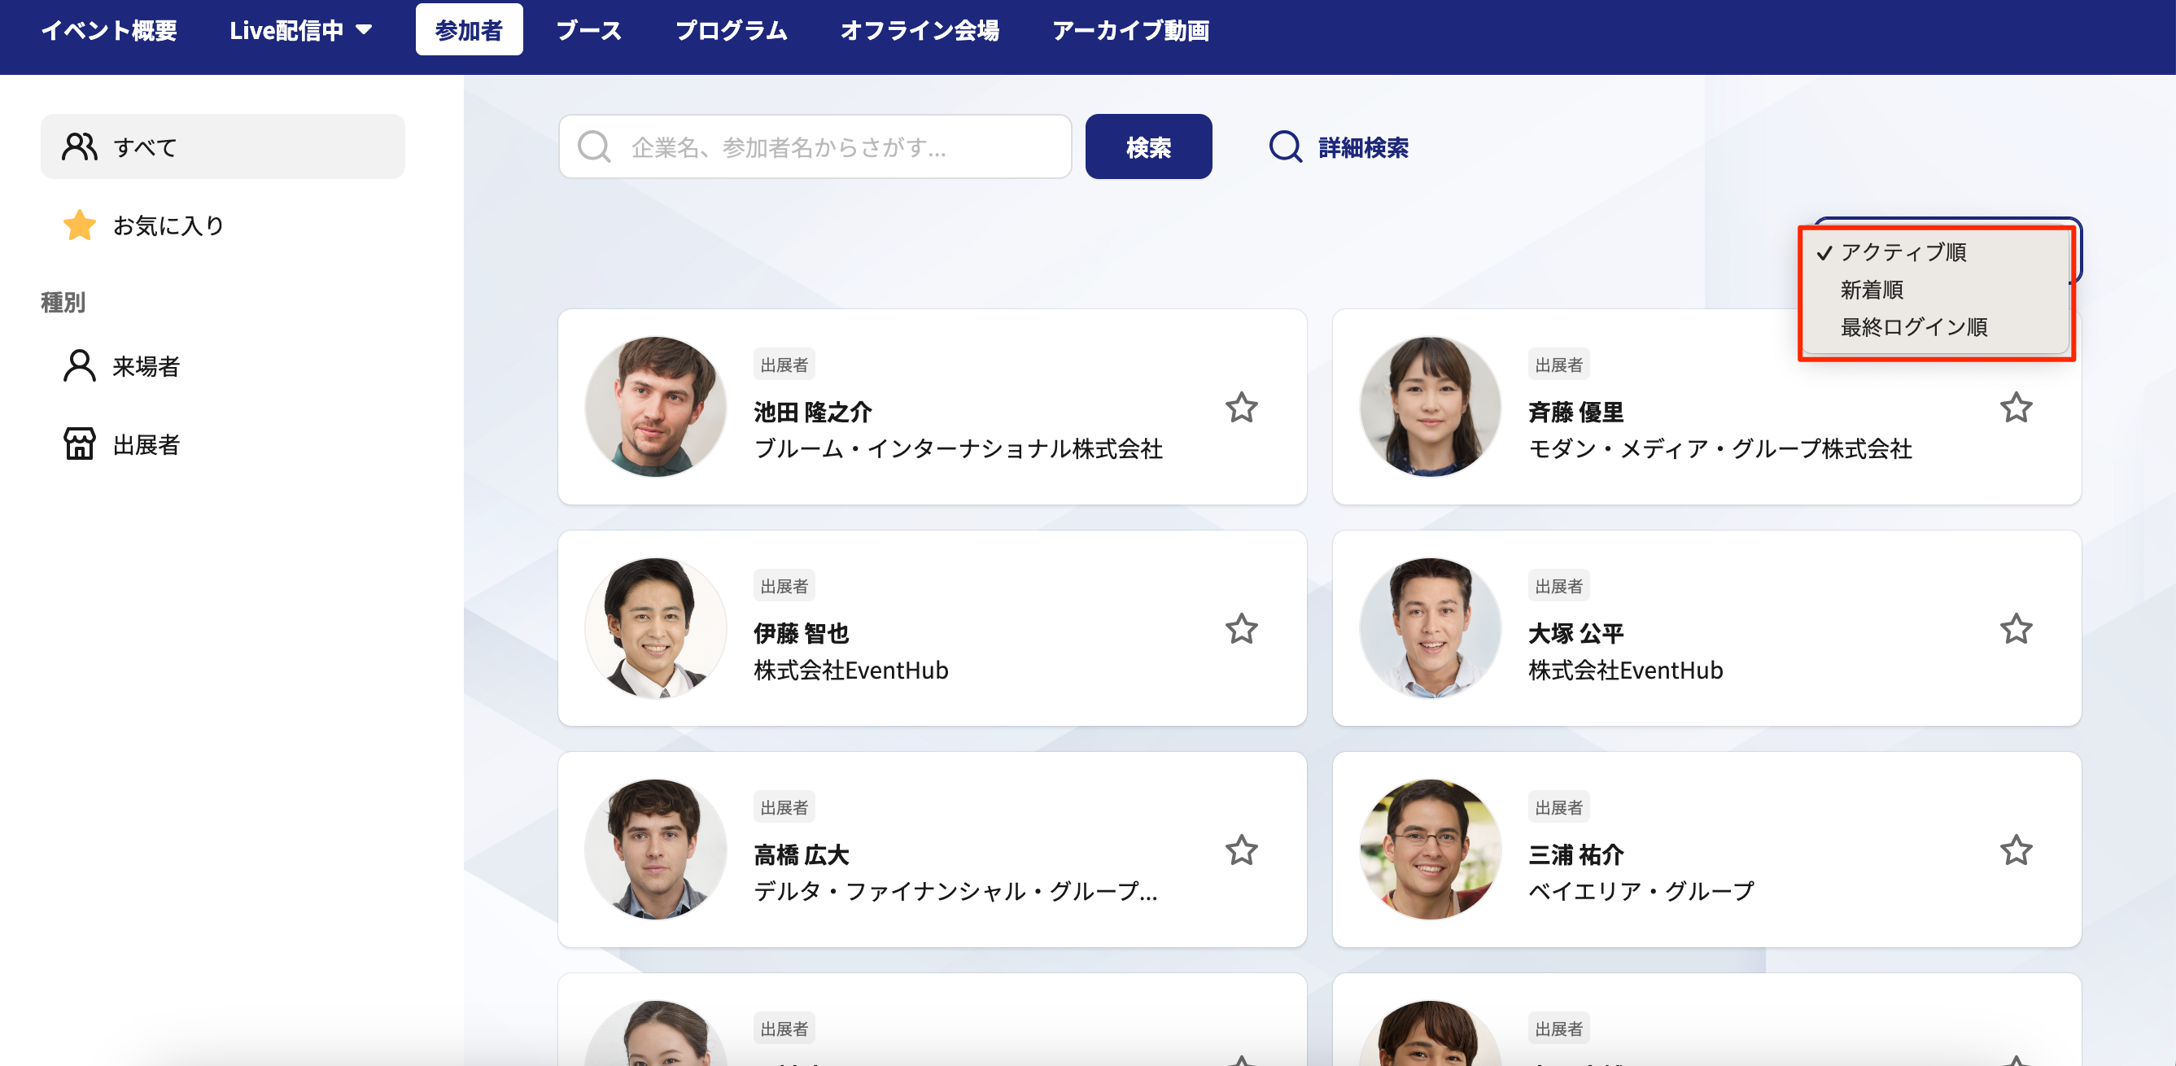
Task: Click the yellow favorites star icon
Action: (x=80, y=225)
